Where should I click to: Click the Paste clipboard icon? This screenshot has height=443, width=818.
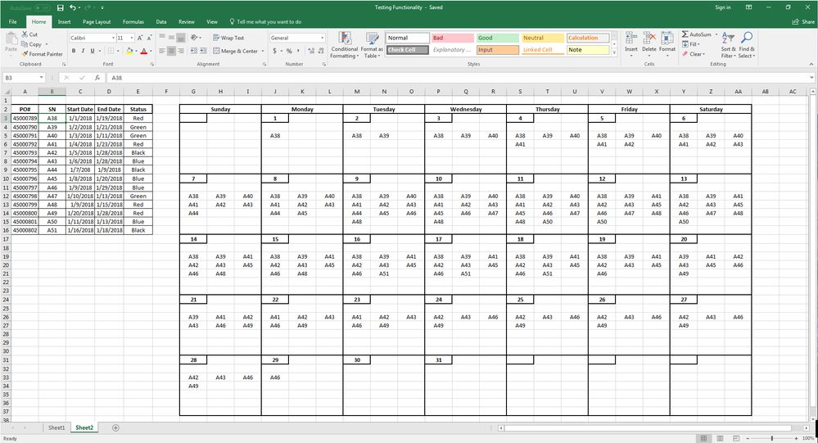tap(11, 39)
